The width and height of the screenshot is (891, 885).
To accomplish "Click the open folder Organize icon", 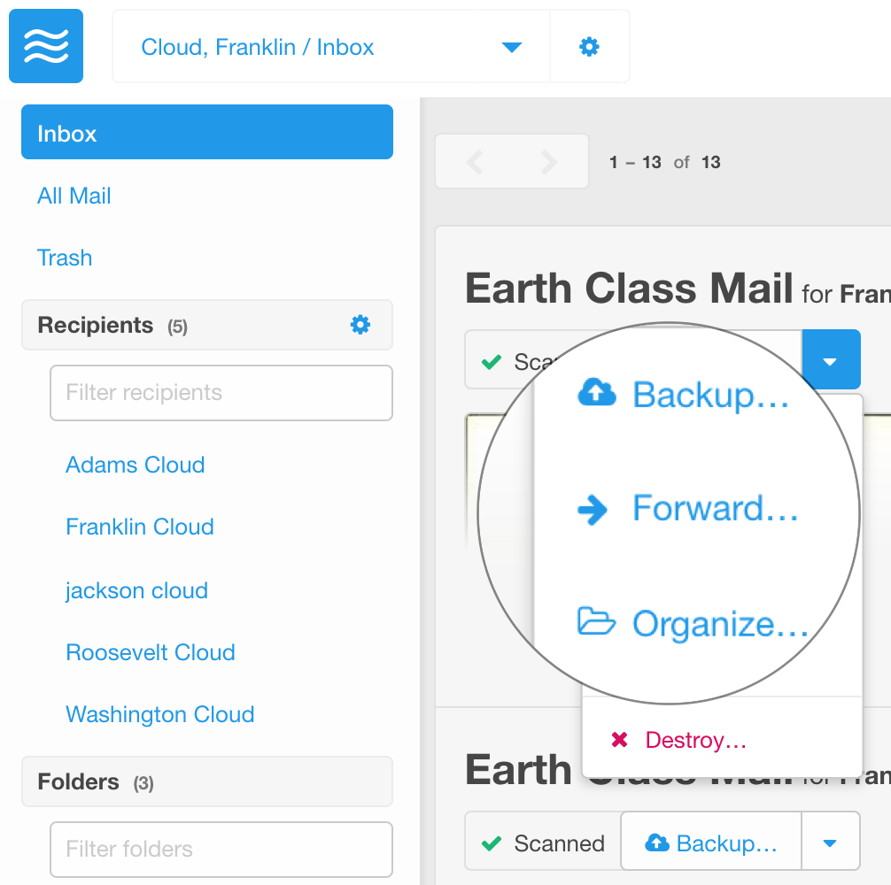I will (596, 620).
